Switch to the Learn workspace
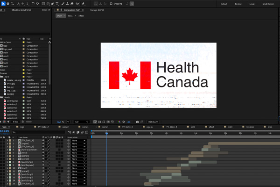The height and width of the screenshot is (187, 280). (x=252, y=4)
